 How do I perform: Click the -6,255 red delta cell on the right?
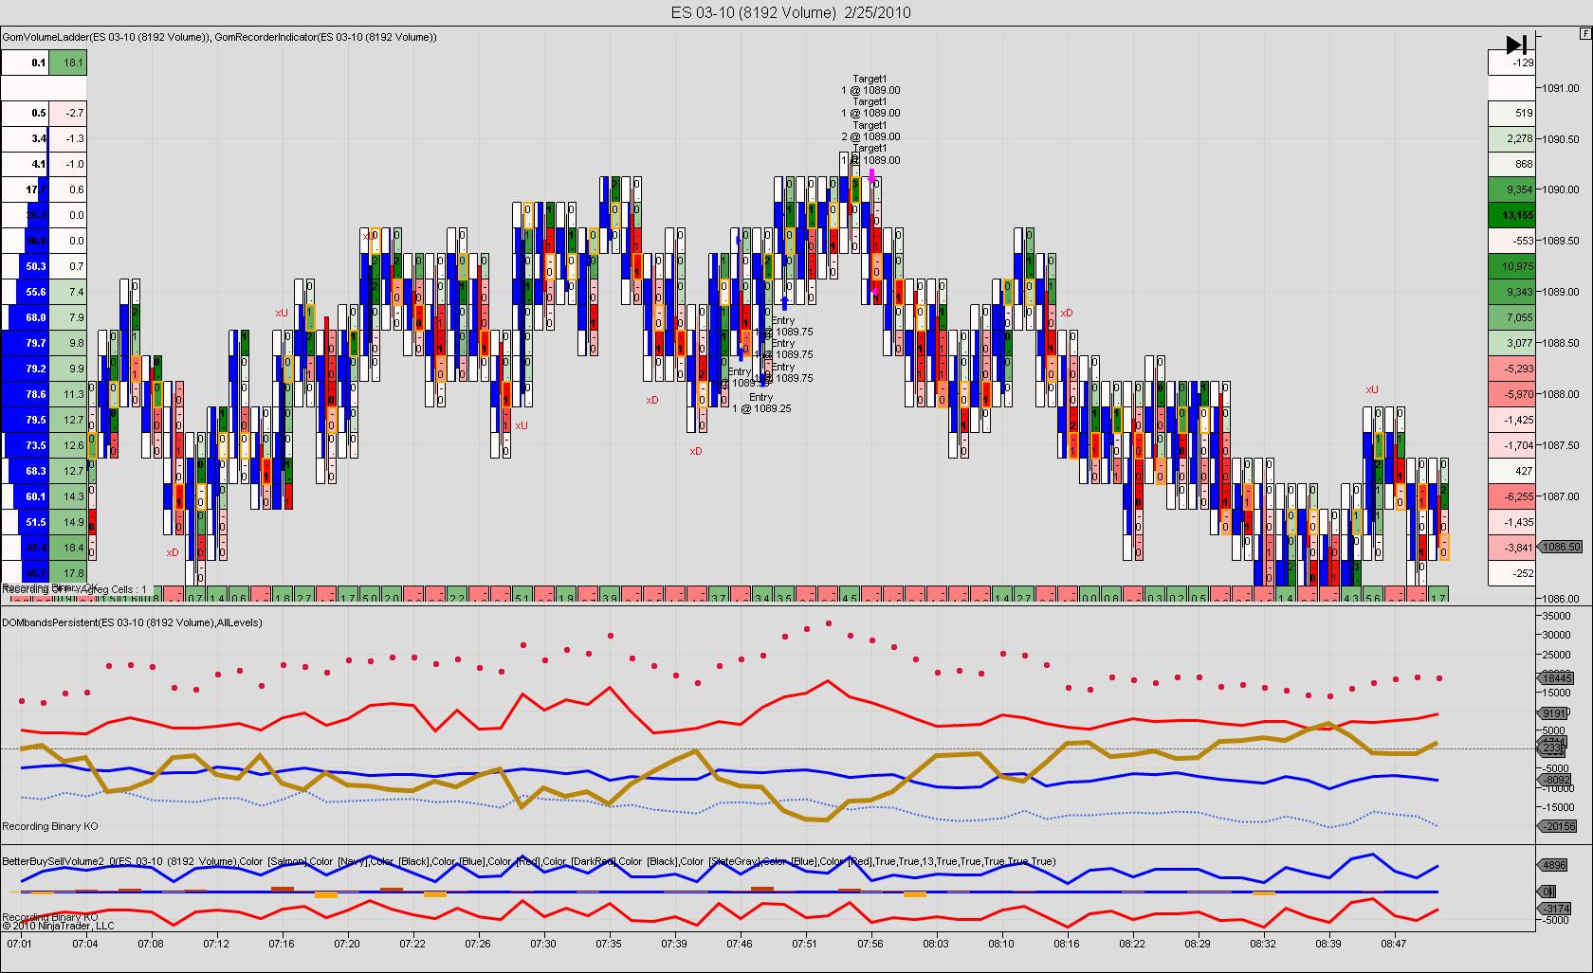1511,496
